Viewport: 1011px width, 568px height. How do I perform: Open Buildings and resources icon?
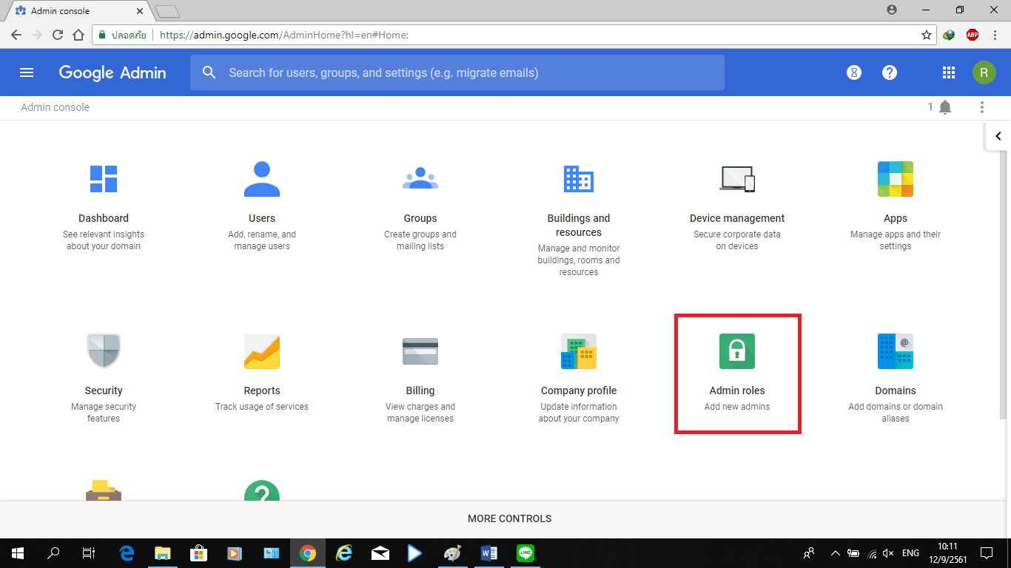[x=579, y=179]
